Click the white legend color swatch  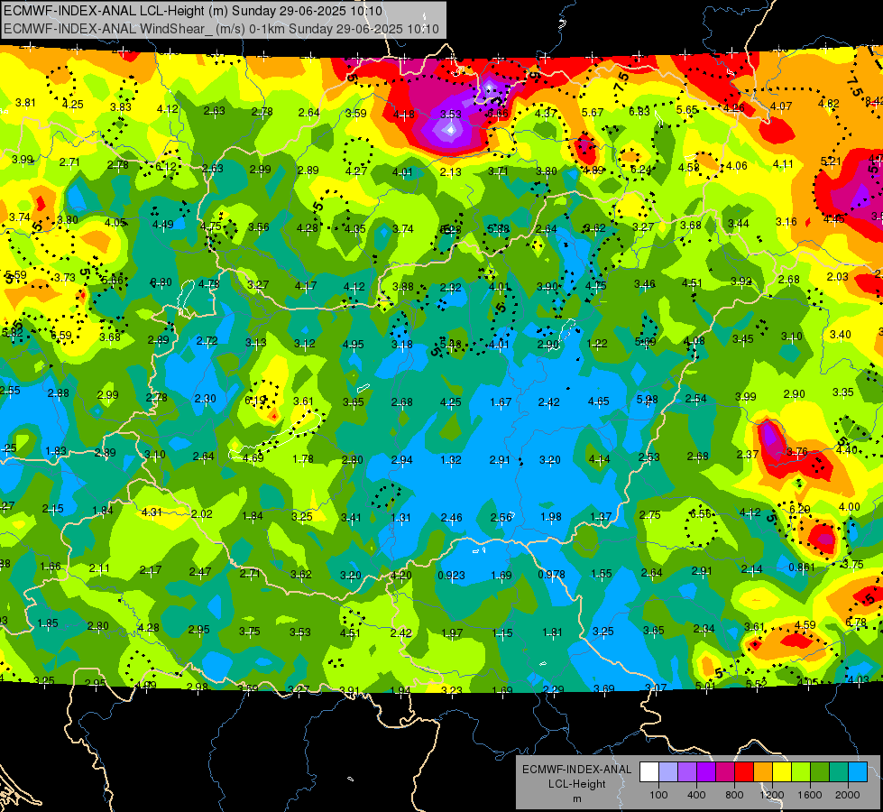click(x=649, y=772)
